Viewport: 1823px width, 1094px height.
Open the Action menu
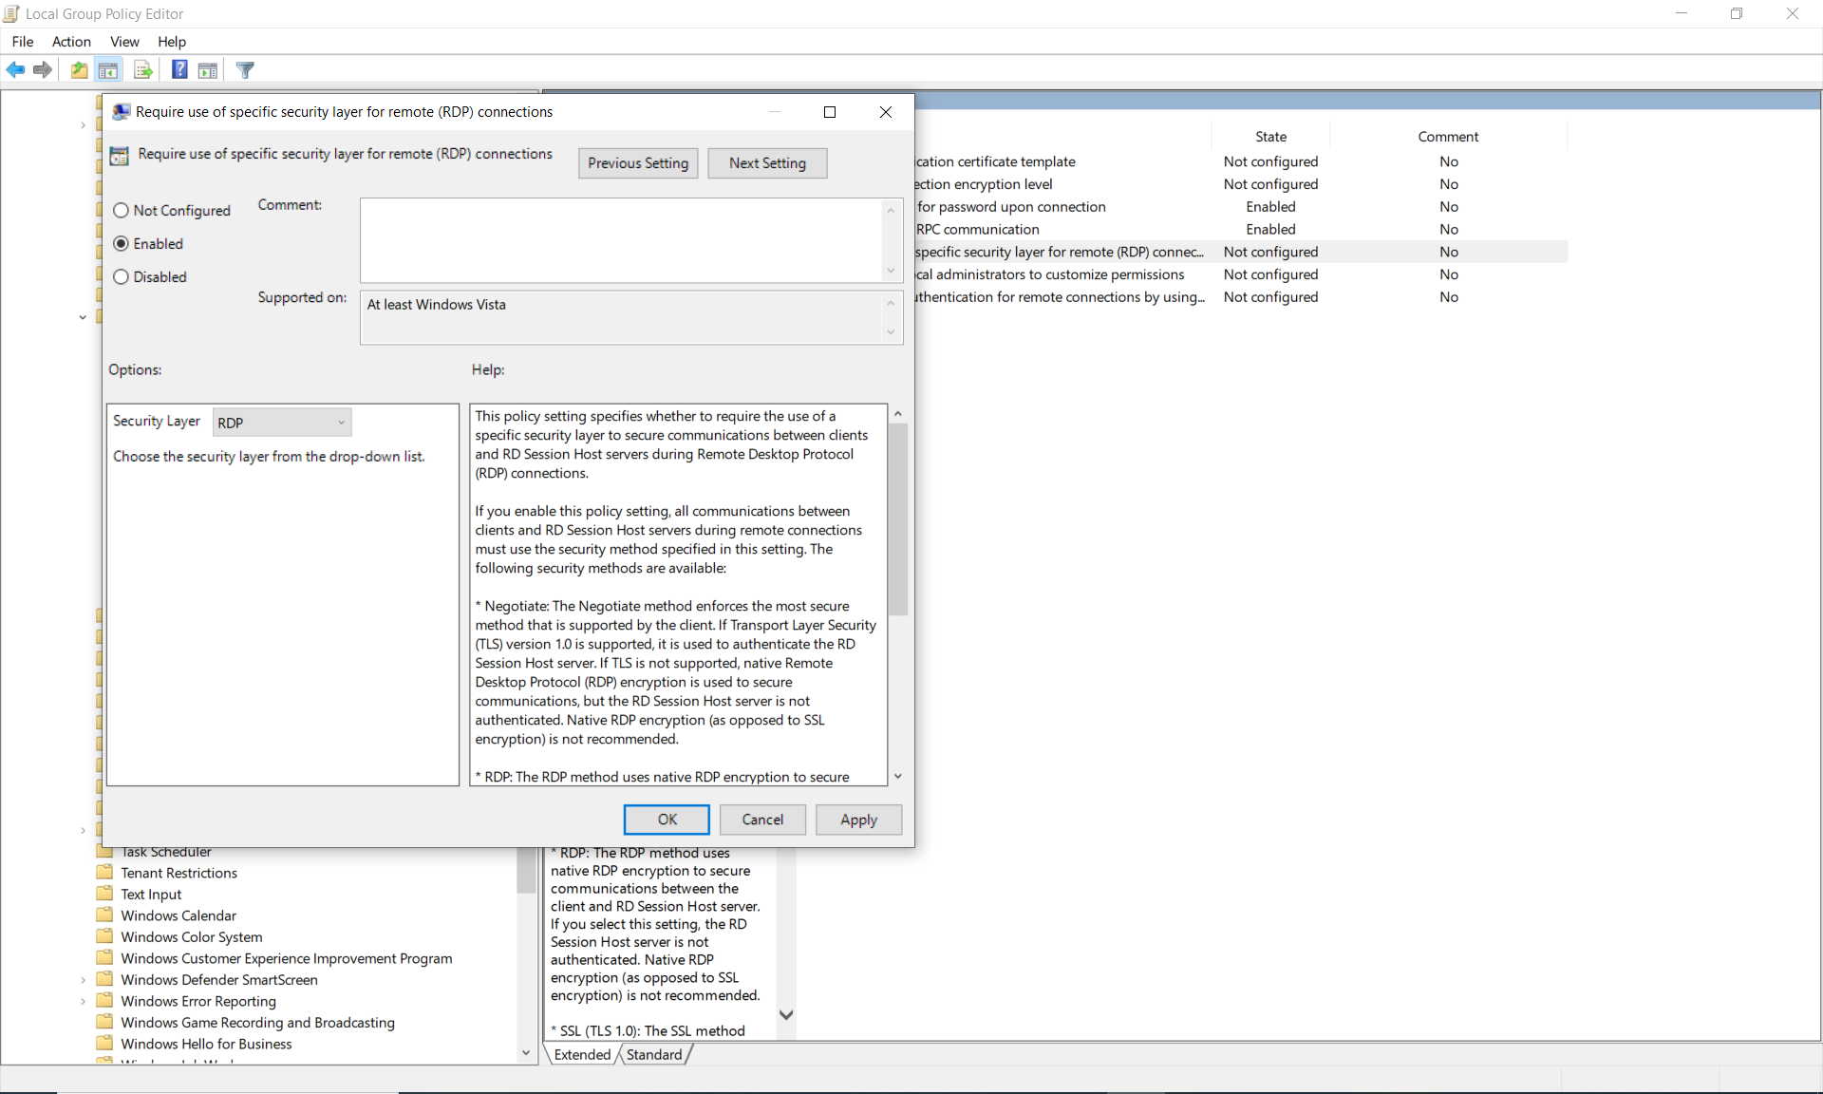[x=71, y=42]
